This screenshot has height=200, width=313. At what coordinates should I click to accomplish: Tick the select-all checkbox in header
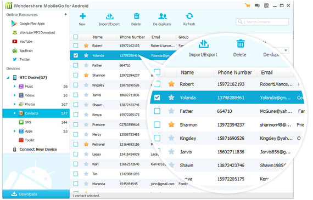pyautogui.click(x=76, y=37)
